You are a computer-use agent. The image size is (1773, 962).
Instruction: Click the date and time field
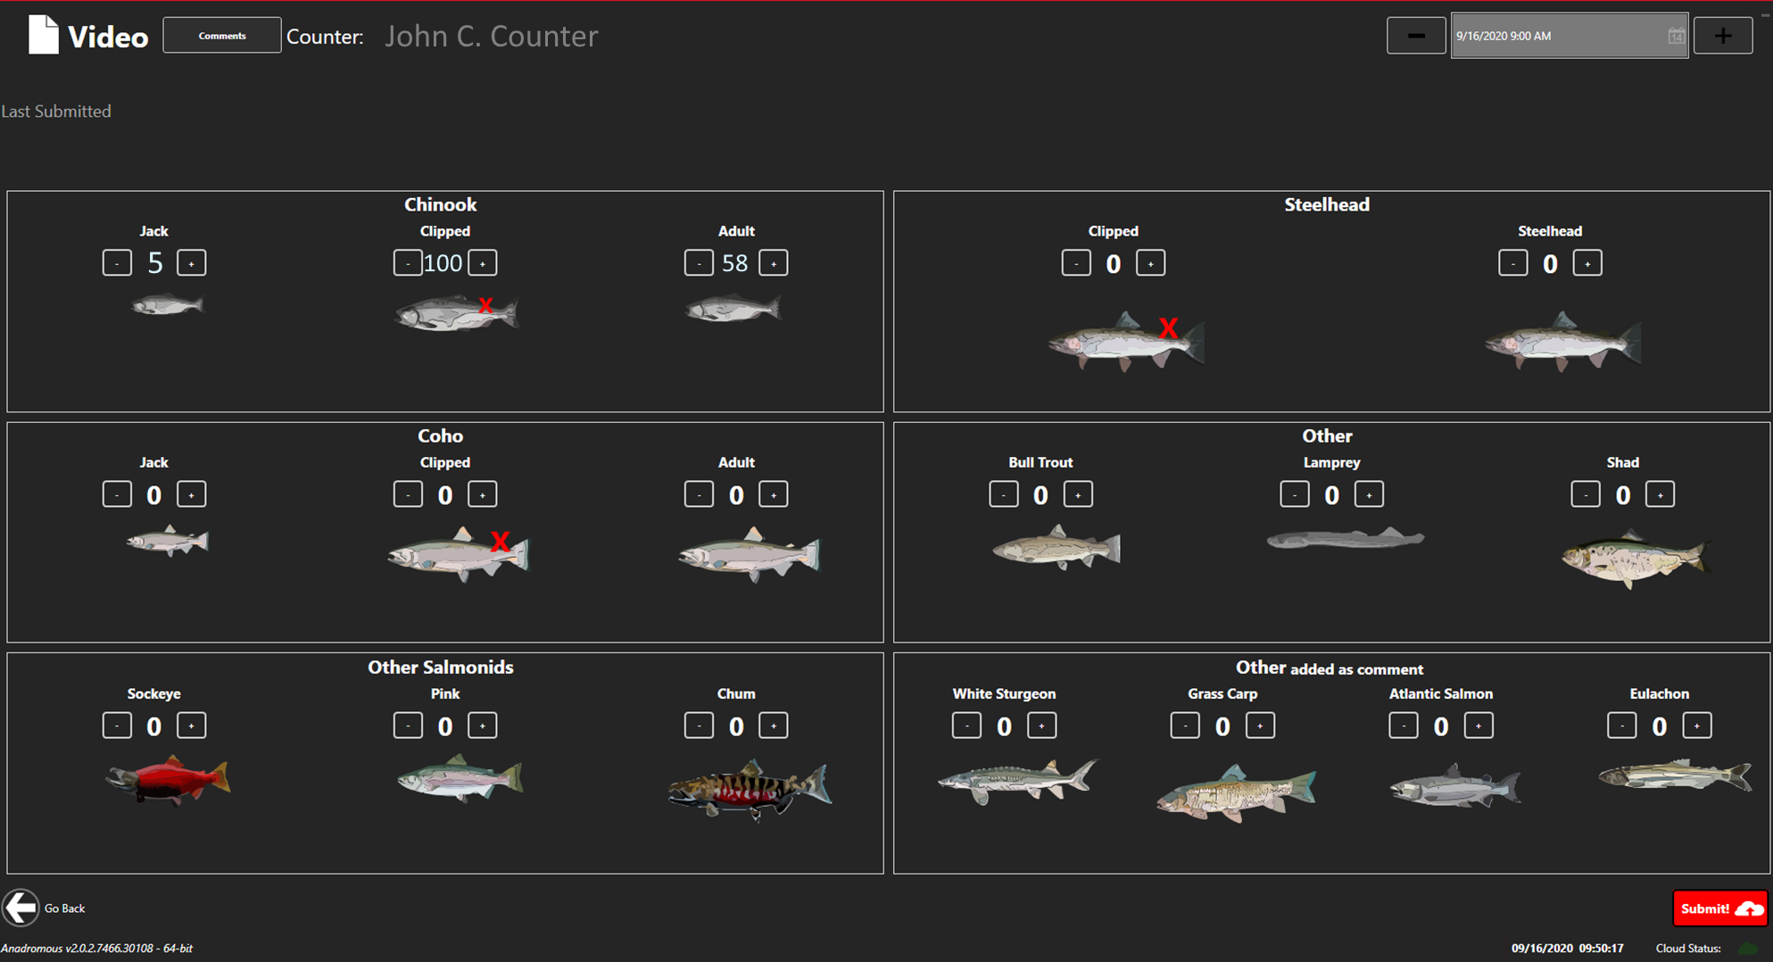tap(1570, 36)
